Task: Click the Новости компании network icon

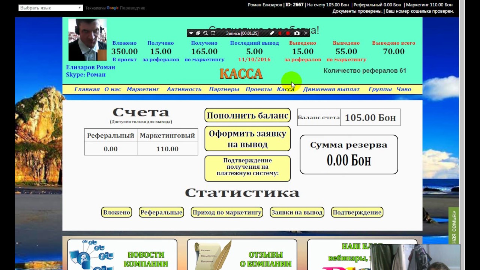Action: click(92, 256)
